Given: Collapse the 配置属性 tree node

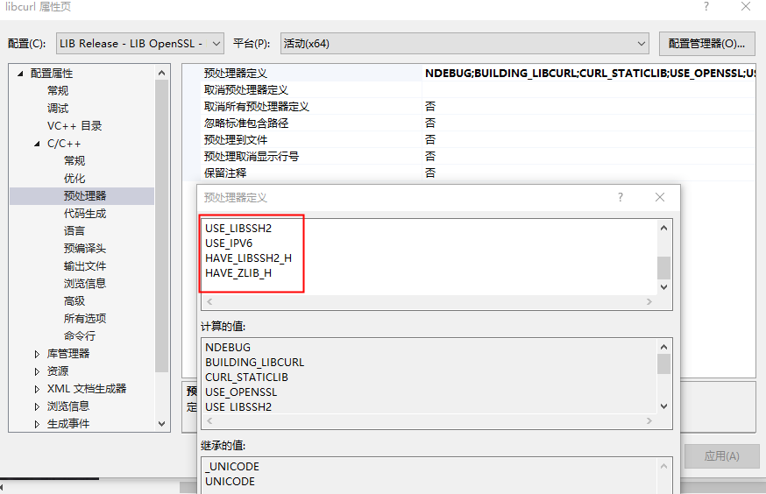Looking at the screenshot, I should [x=20, y=74].
